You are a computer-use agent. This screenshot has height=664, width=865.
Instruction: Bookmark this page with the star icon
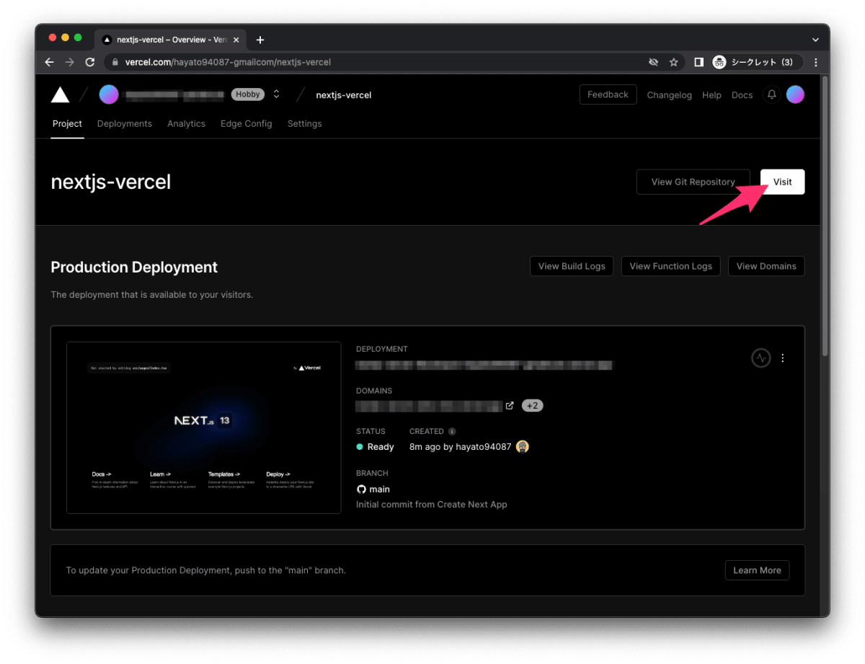point(674,62)
